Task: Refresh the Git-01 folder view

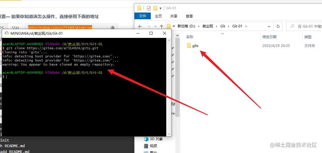Action: click(x=278, y=27)
